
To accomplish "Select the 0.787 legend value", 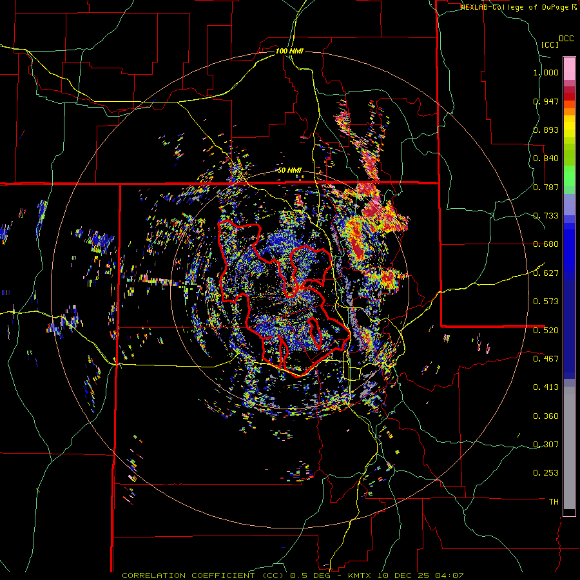I will click(x=546, y=187).
